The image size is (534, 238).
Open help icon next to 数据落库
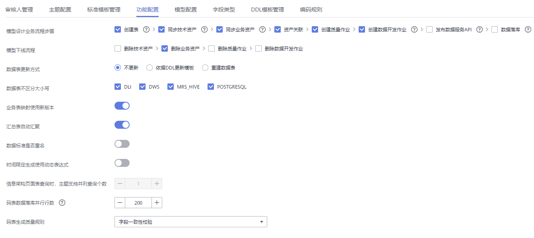(x=528, y=29)
